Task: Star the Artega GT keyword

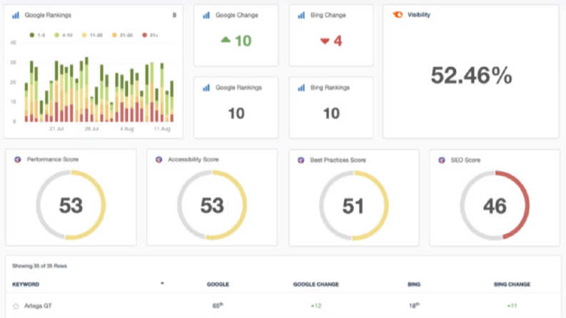Action: [x=16, y=306]
